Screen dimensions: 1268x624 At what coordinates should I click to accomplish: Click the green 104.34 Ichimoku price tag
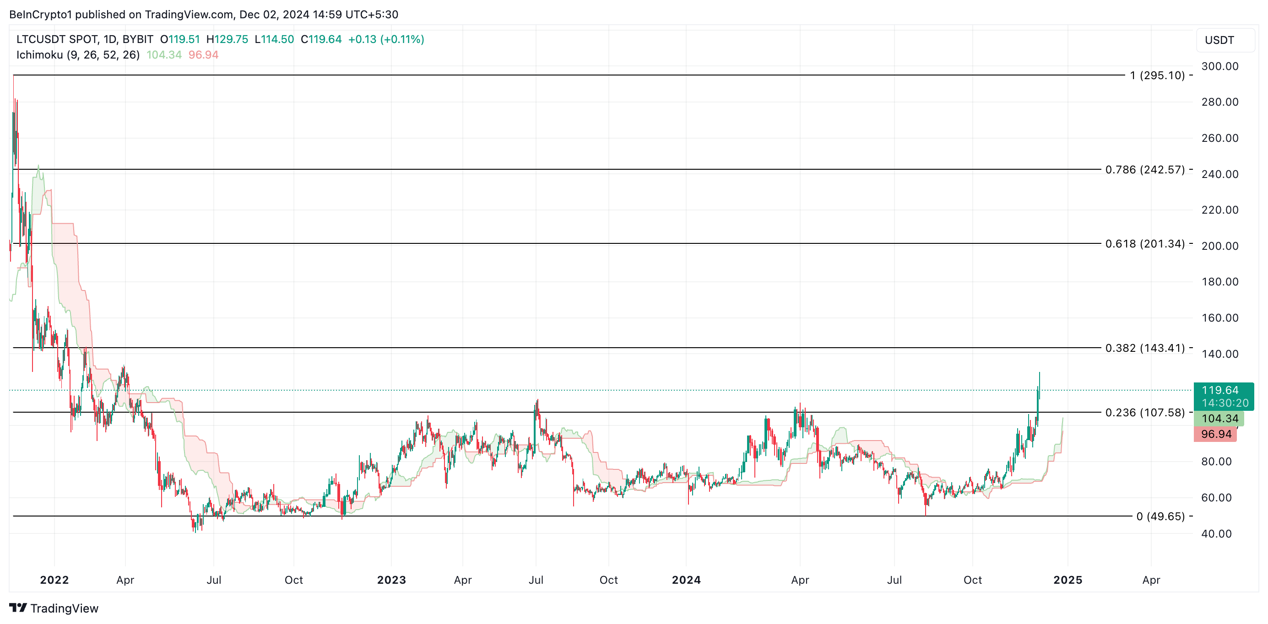(x=1219, y=418)
